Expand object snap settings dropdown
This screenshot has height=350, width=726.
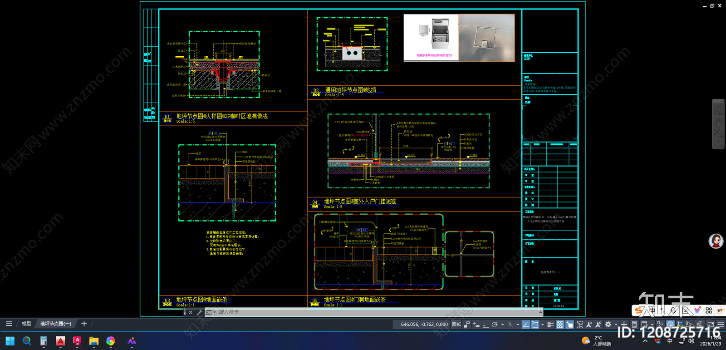point(543,325)
